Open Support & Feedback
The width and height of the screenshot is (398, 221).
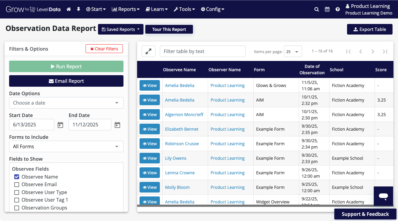click(x=365, y=214)
